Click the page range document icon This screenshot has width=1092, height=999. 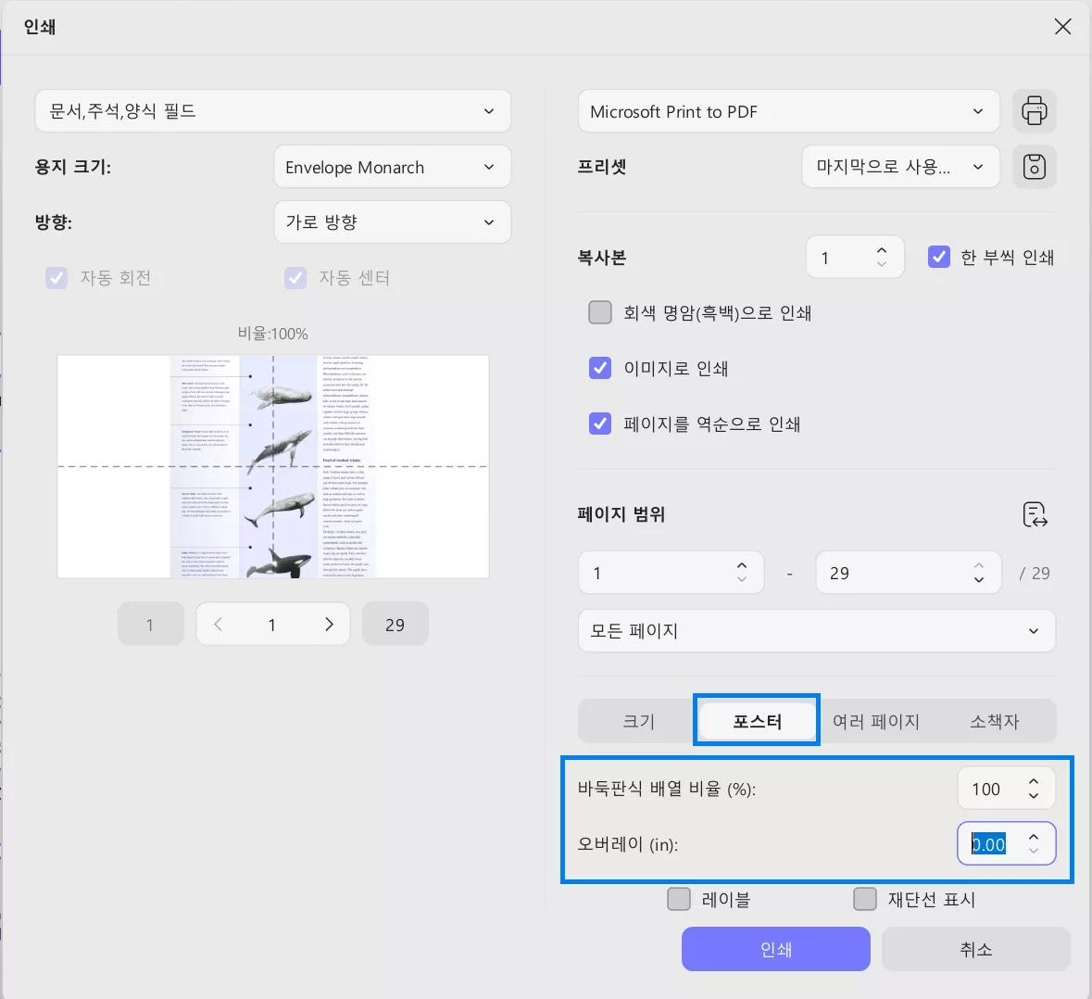1035,514
